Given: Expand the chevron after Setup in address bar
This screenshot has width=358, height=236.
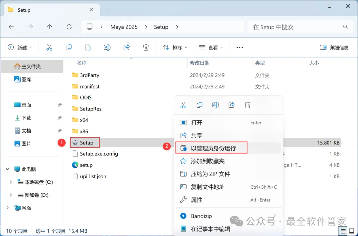Looking at the screenshot, I should pos(177,27).
